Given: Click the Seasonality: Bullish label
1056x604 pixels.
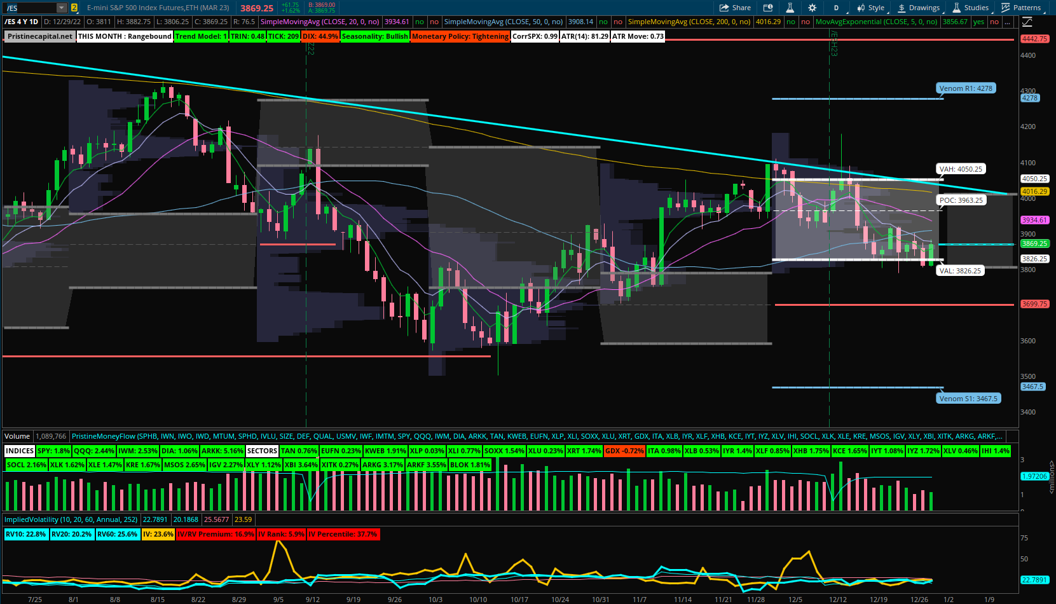Looking at the screenshot, I should tap(375, 36).
